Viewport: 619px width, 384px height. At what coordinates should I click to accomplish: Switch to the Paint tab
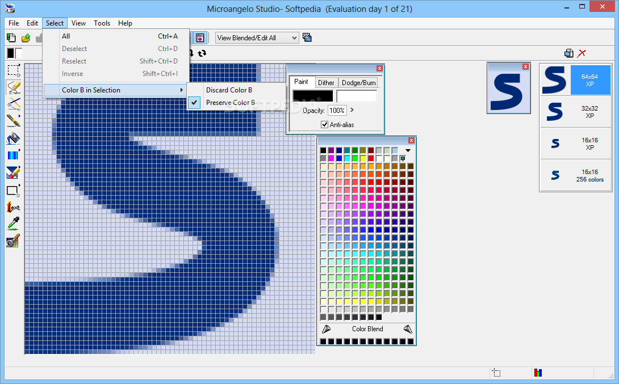click(x=301, y=82)
